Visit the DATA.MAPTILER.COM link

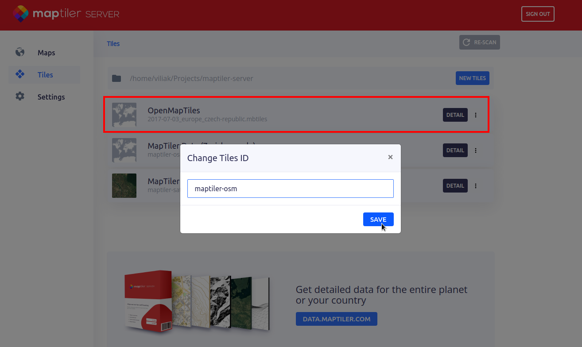336,319
